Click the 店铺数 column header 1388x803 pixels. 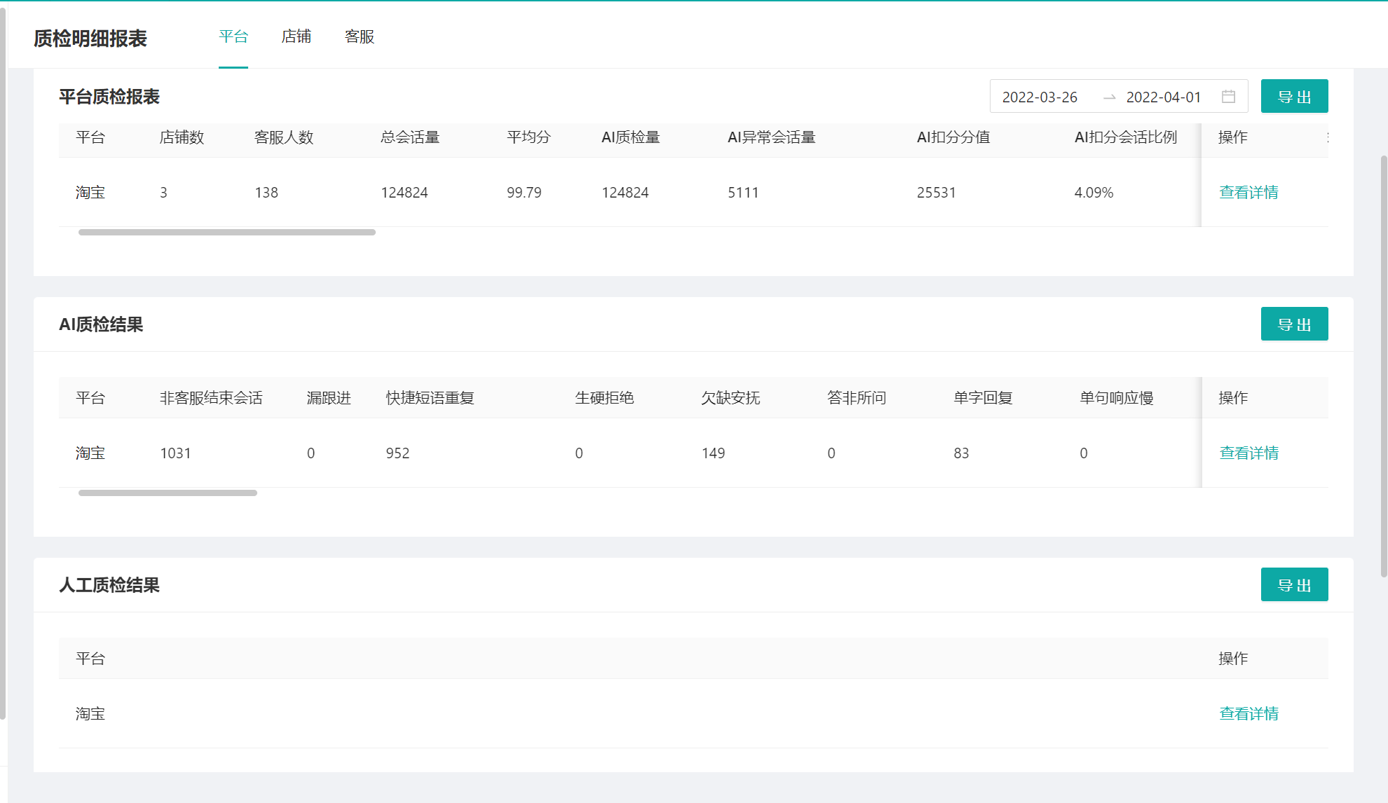pyautogui.click(x=182, y=137)
